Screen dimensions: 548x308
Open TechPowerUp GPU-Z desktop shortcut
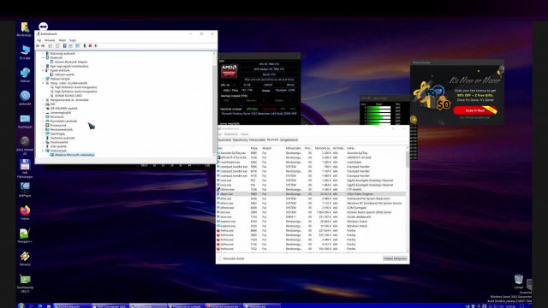click(x=25, y=283)
